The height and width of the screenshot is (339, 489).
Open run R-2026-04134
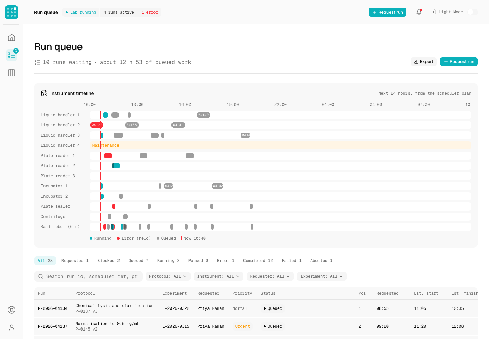(53, 308)
